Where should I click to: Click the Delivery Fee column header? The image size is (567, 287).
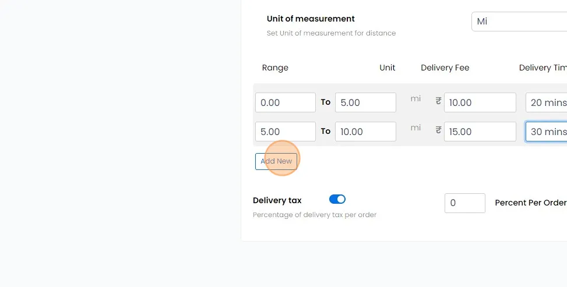point(445,68)
